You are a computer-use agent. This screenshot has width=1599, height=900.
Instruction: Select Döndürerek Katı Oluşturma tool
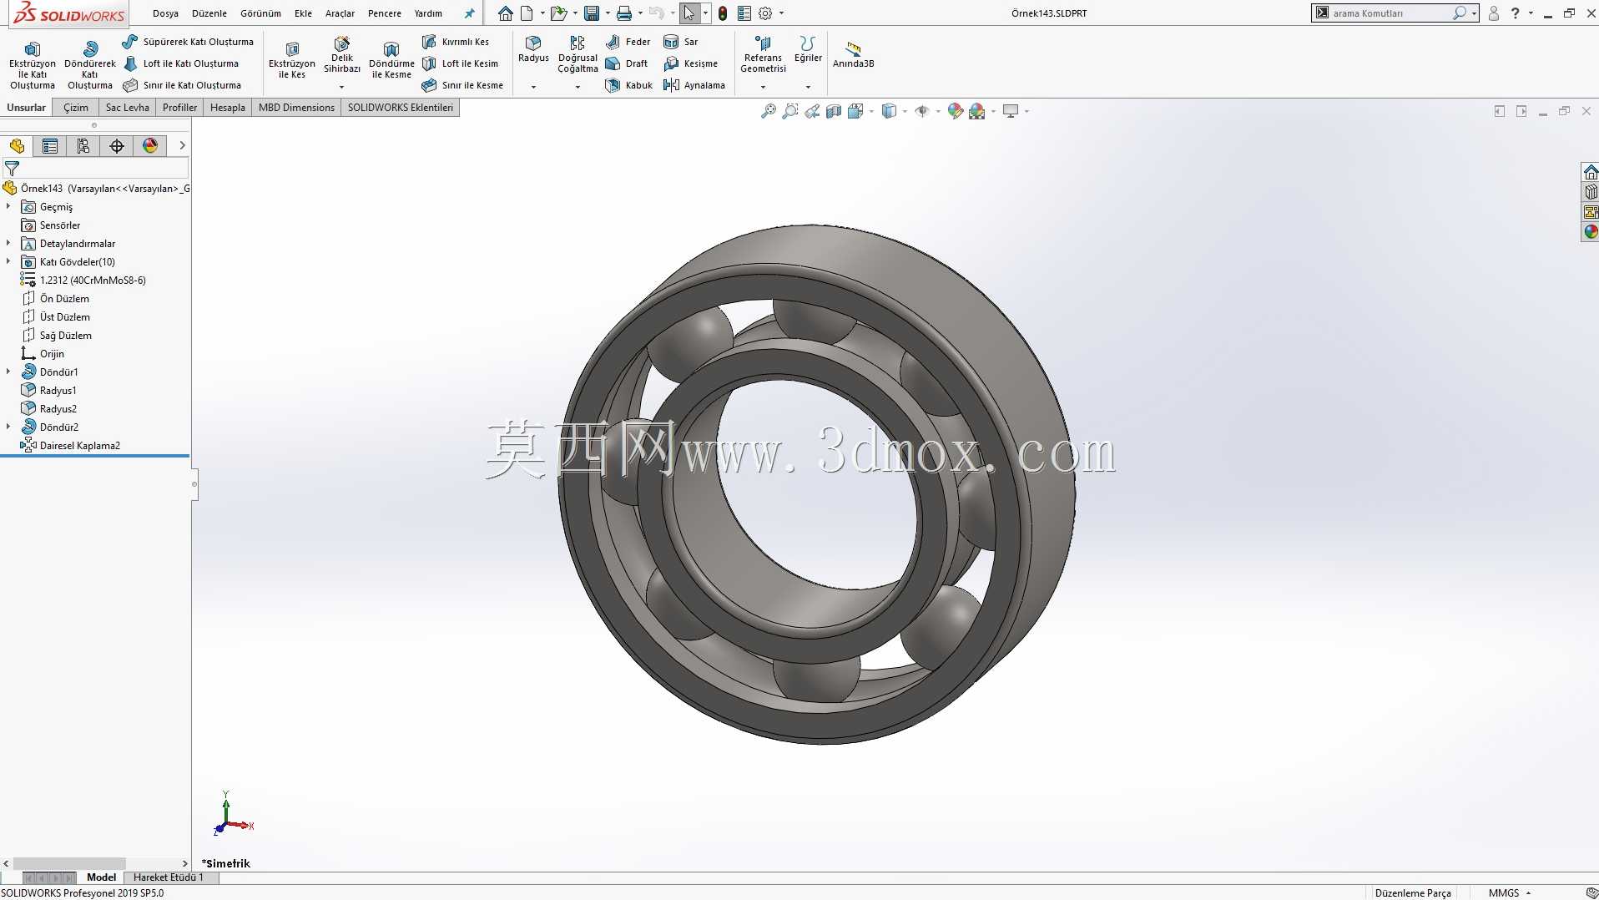coord(90,65)
